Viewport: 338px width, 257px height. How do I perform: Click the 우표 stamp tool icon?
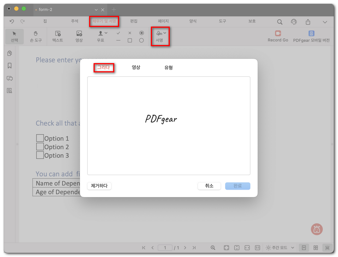tap(101, 33)
